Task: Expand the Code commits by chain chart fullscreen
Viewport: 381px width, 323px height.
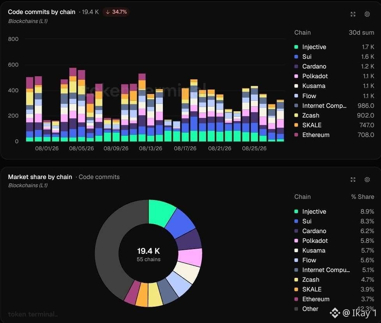Action: 353,14
